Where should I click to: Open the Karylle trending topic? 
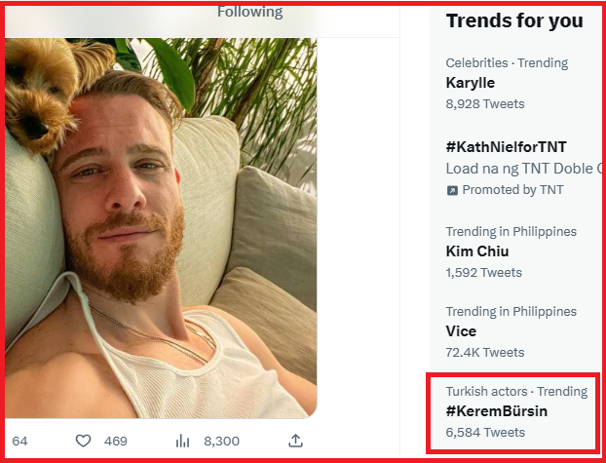(471, 83)
